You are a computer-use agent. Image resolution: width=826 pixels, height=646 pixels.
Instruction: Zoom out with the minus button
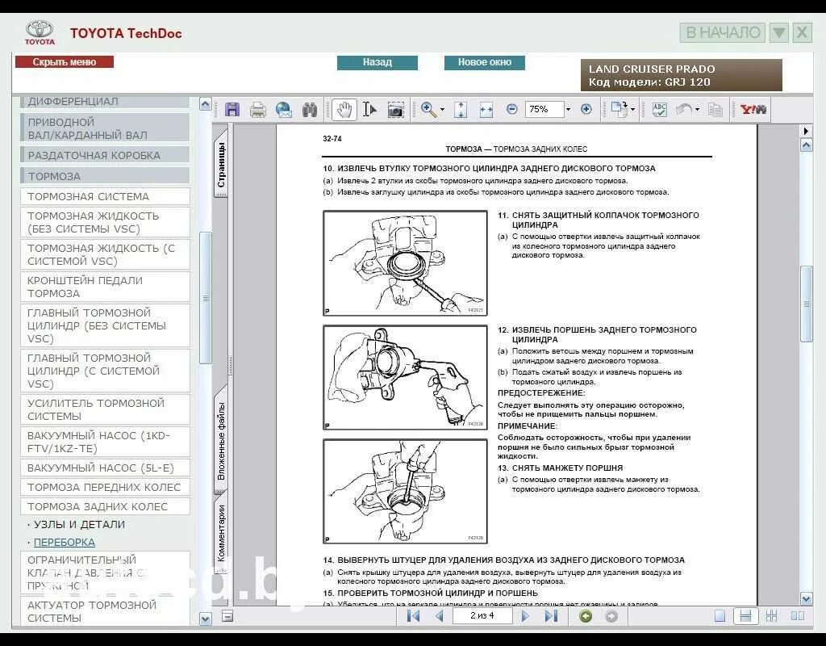click(511, 109)
